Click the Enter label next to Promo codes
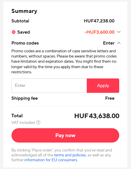The image size is (131, 169). coord(109,43)
